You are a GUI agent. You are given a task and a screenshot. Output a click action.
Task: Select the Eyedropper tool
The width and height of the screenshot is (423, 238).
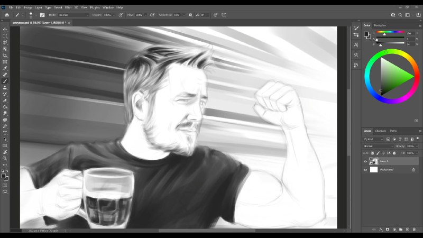(5, 68)
